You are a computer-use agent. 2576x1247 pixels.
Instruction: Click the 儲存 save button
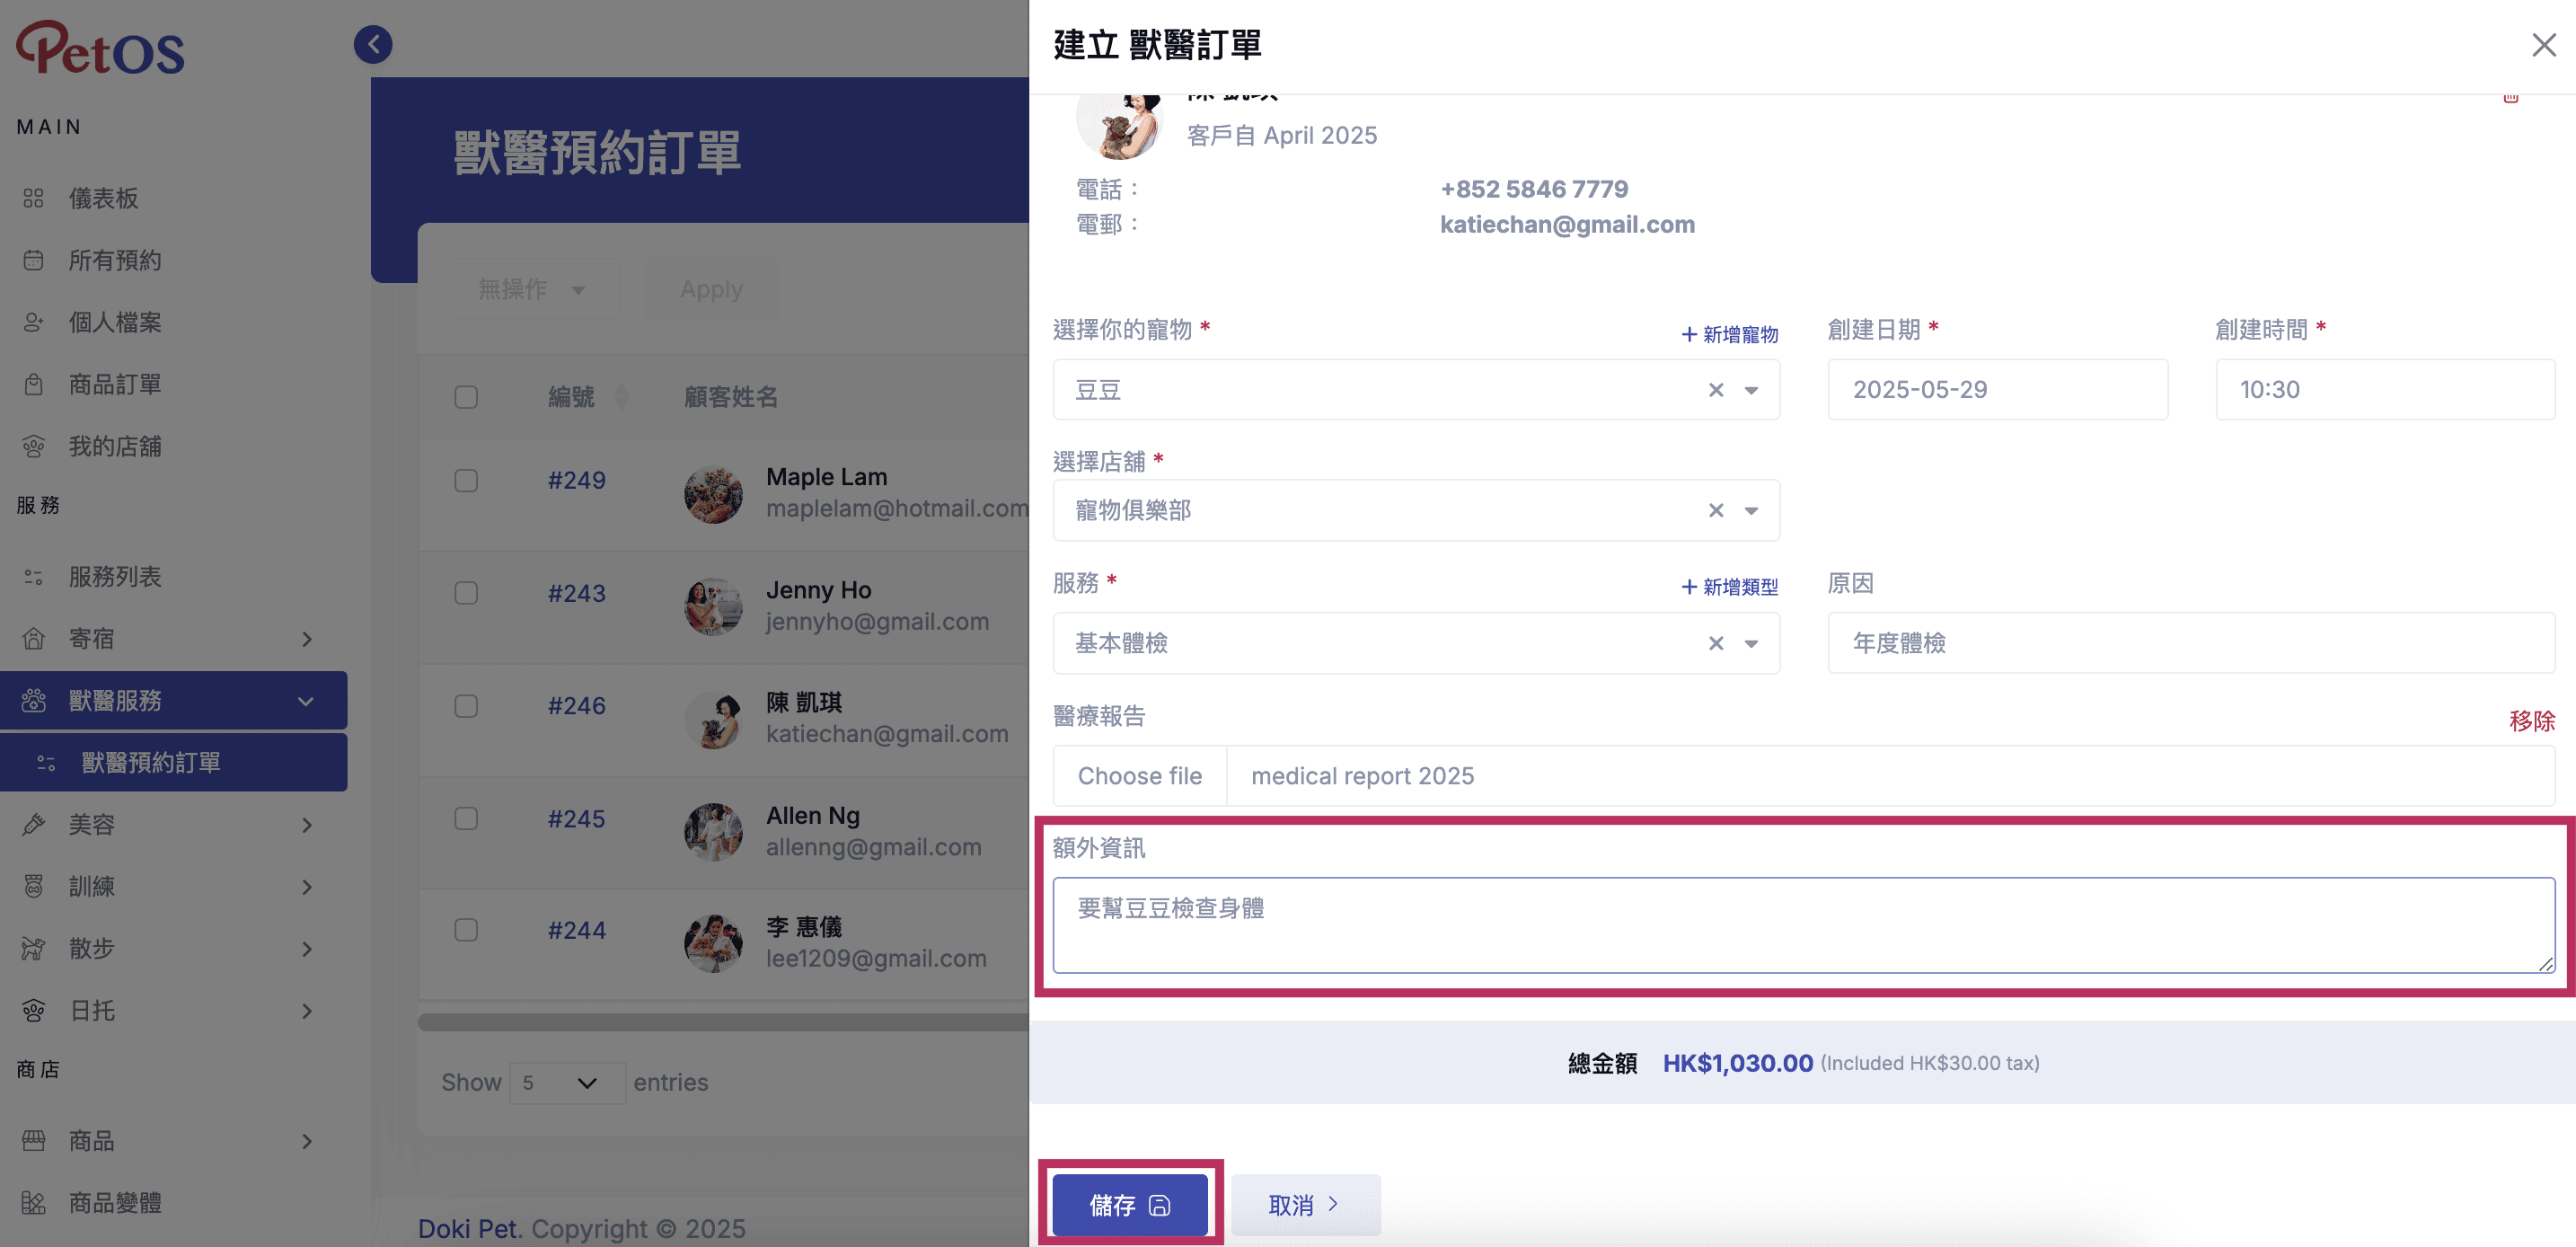1130,1204
